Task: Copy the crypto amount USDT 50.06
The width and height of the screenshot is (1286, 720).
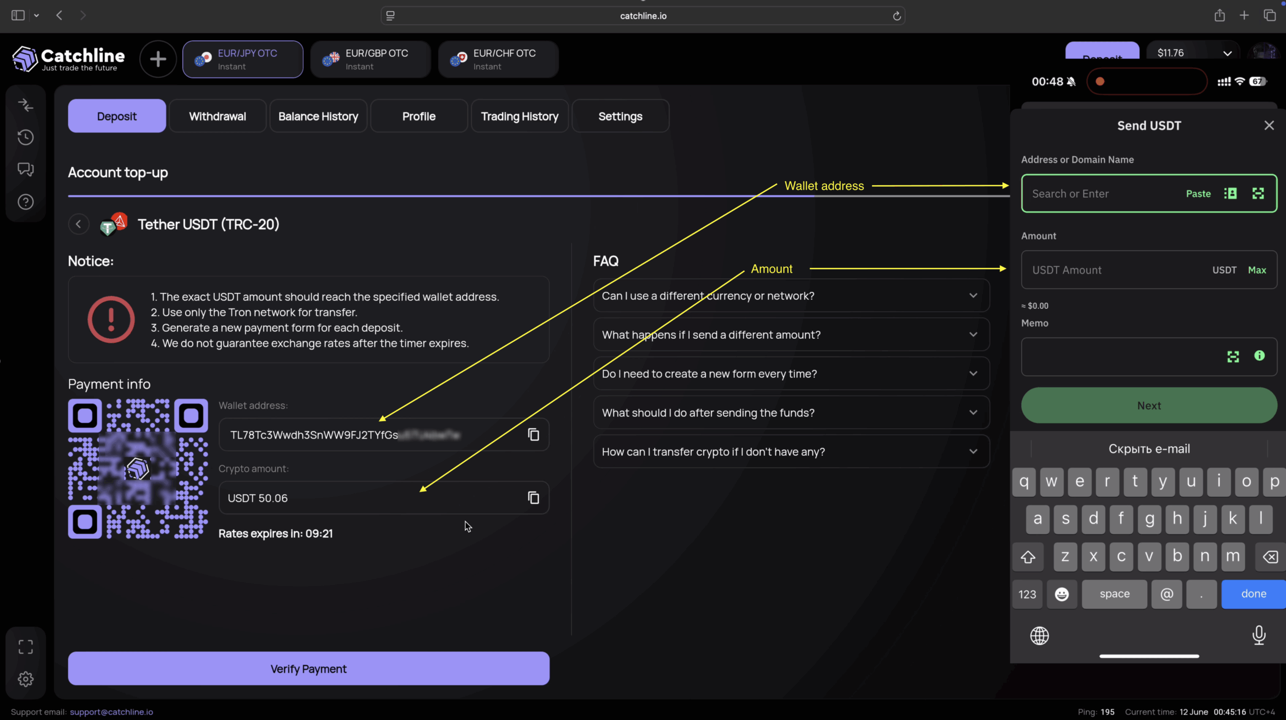Action: 533,498
